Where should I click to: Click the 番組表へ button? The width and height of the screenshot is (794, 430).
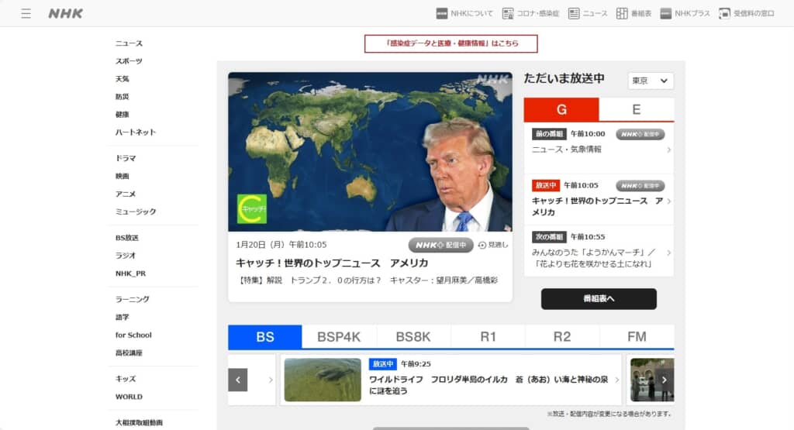[x=599, y=299]
